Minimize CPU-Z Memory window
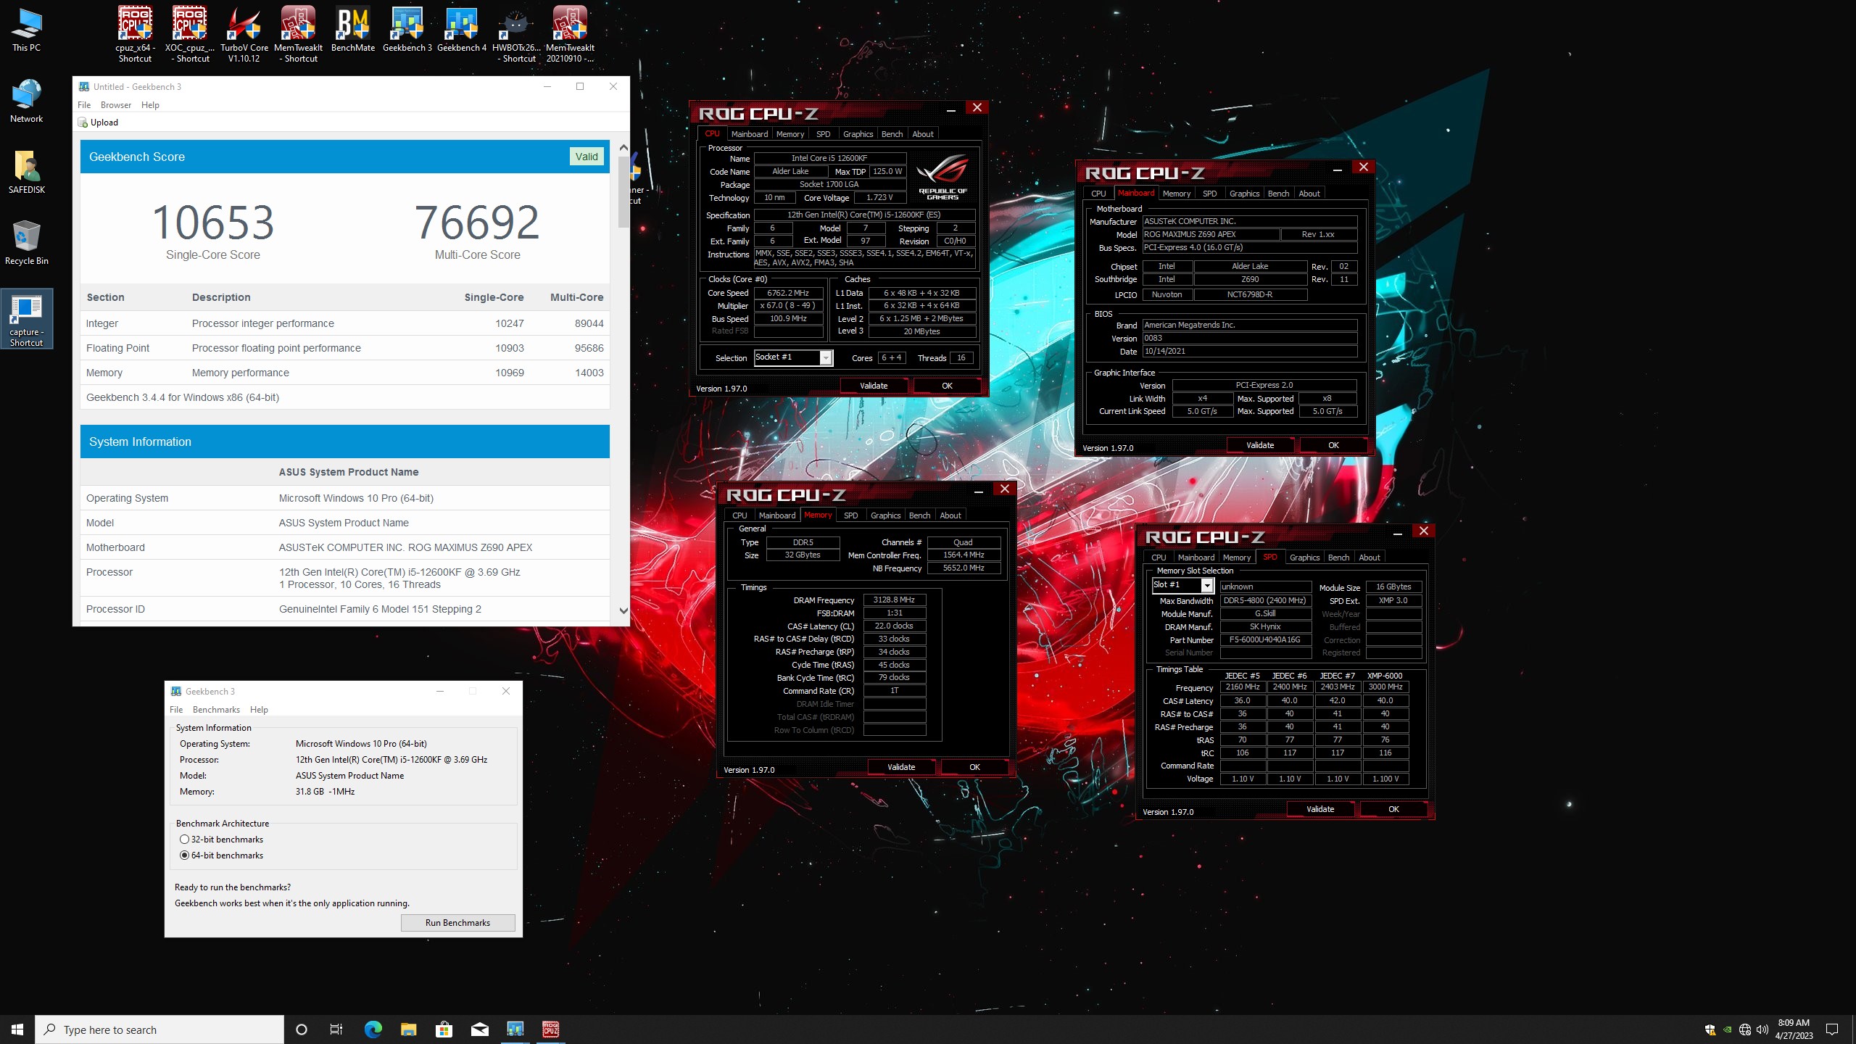Screen dimensions: 1856x1044 click(x=978, y=491)
